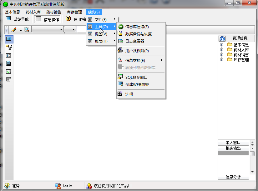This screenshot has height=191, width=258.
Task: Select the blue screen icon in left sidebar
Action: 9,39
